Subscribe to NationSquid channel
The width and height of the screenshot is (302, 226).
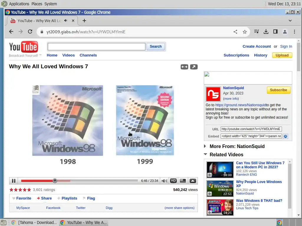point(278,90)
